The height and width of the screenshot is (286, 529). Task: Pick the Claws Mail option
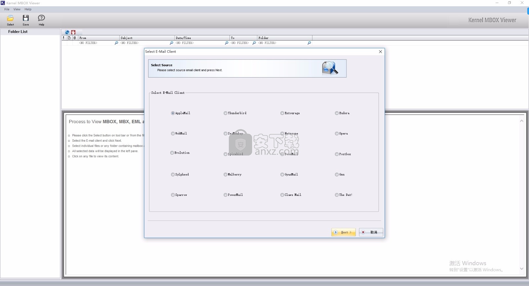click(291, 195)
